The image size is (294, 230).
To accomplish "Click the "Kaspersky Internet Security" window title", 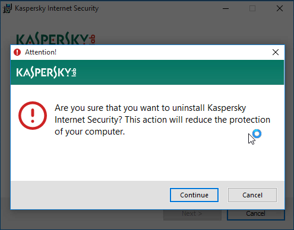I will click(56, 8).
